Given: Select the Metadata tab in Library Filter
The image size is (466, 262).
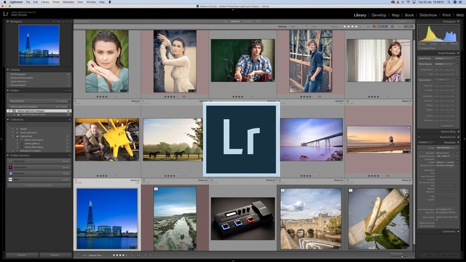Looking at the screenshot, I should pyautogui.click(x=247, y=21).
